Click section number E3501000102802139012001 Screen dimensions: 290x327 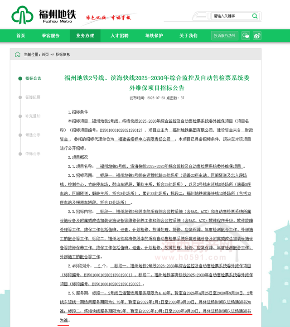(x=108, y=275)
